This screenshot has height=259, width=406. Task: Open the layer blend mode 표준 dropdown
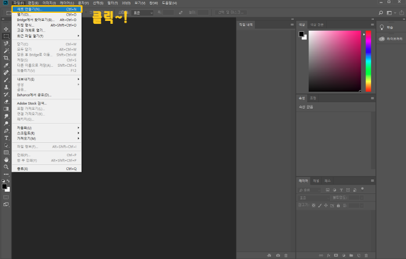pyautogui.click(x=314, y=198)
